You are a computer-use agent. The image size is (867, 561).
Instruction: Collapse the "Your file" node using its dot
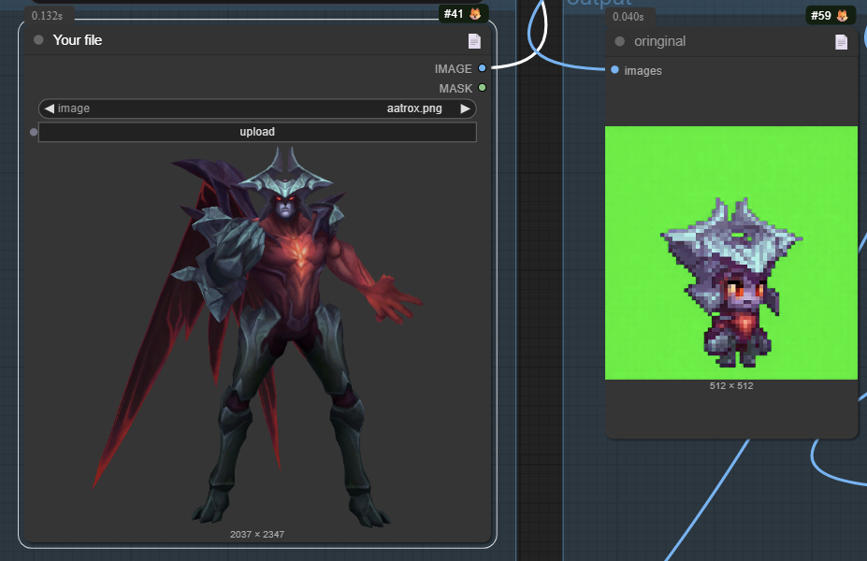point(38,40)
